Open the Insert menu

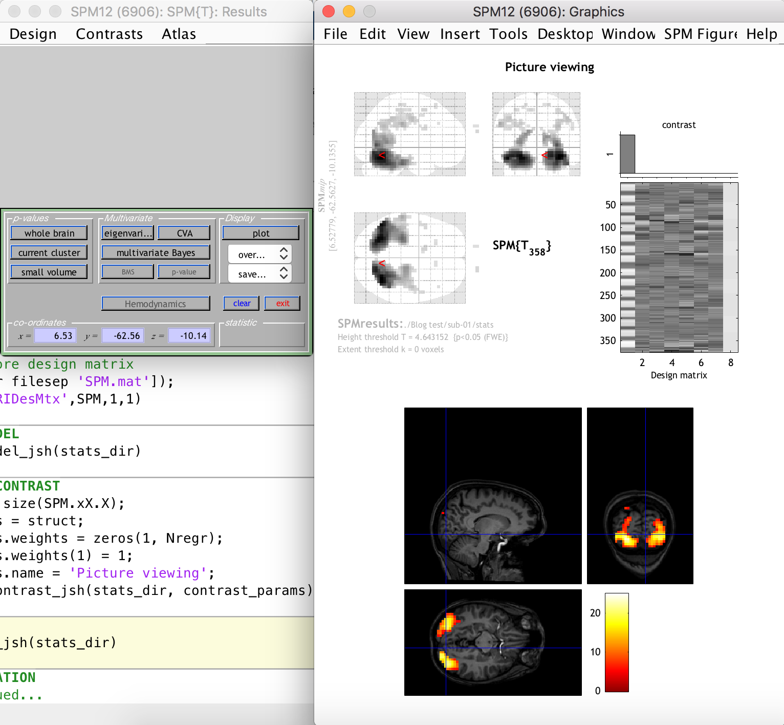[x=460, y=34]
